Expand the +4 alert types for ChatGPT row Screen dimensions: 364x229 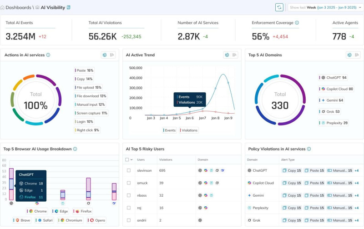(357, 170)
